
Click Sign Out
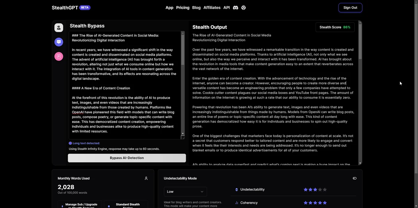pyautogui.click(x=350, y=7)
